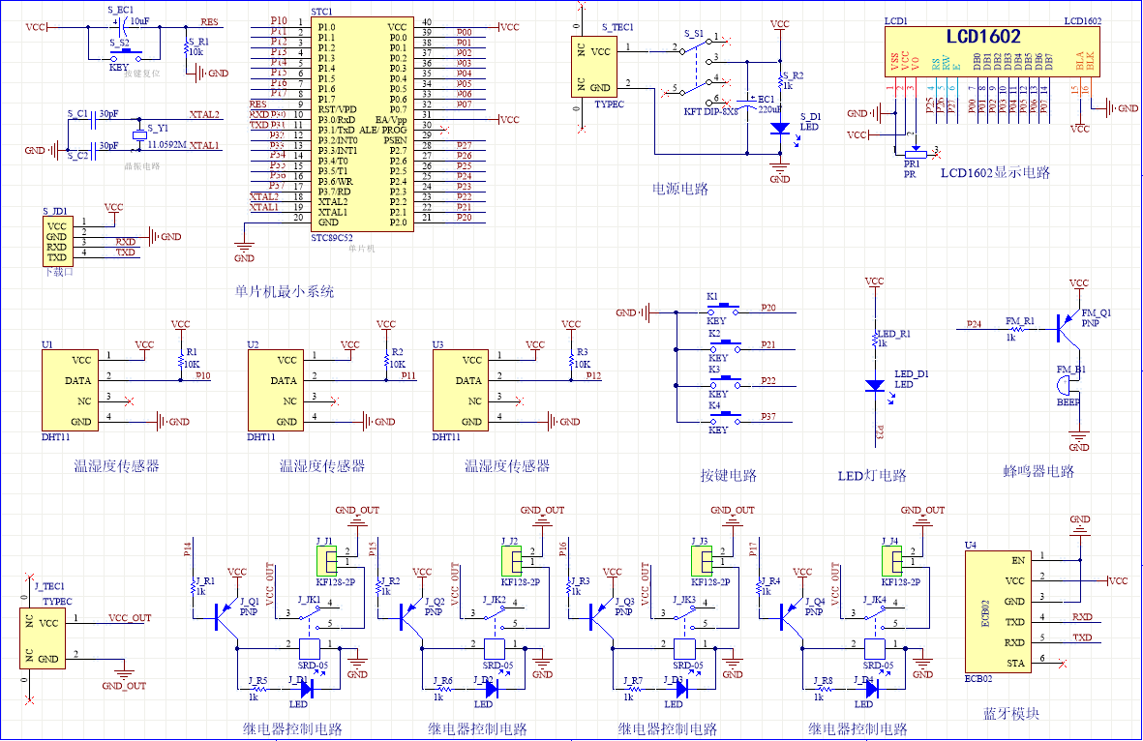The width and height of the screenshot is (1143, 741).
Task: Click the LED_D1 diode symbol
Action: pos(875,386)
